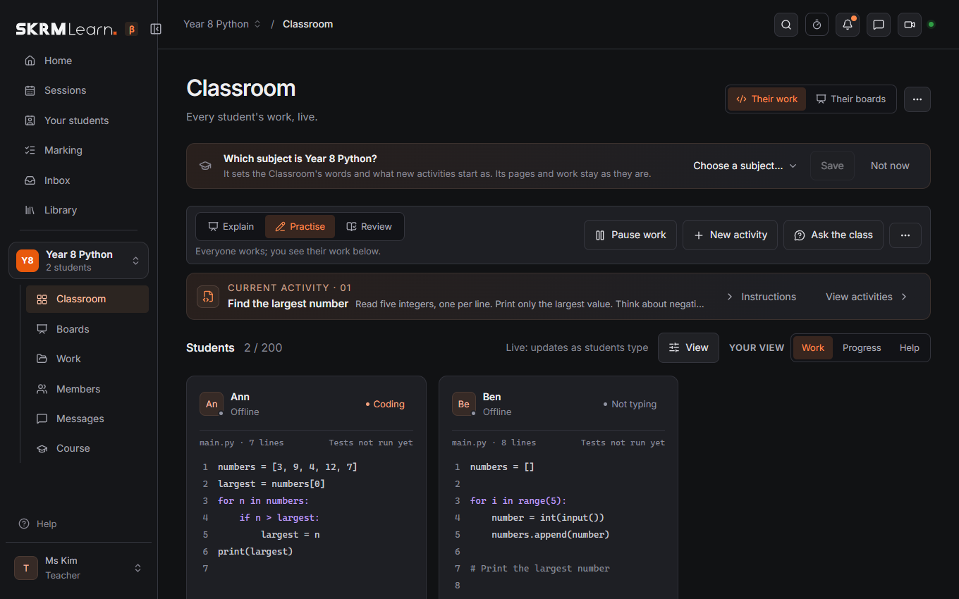Click the 'Find the largest number' activity title
Viewport: 959px width, 599px height.
(x=288, y=304)
